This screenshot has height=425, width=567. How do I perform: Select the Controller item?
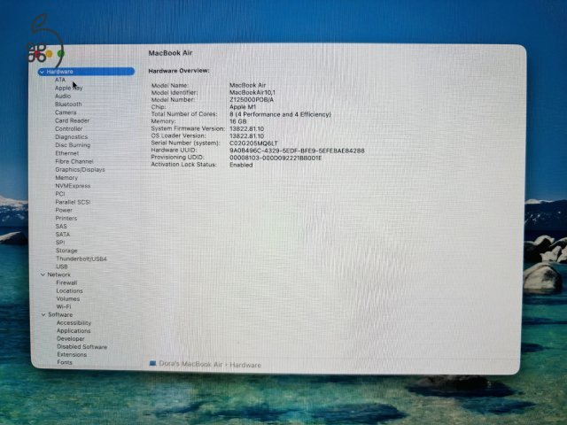point(69,128)
